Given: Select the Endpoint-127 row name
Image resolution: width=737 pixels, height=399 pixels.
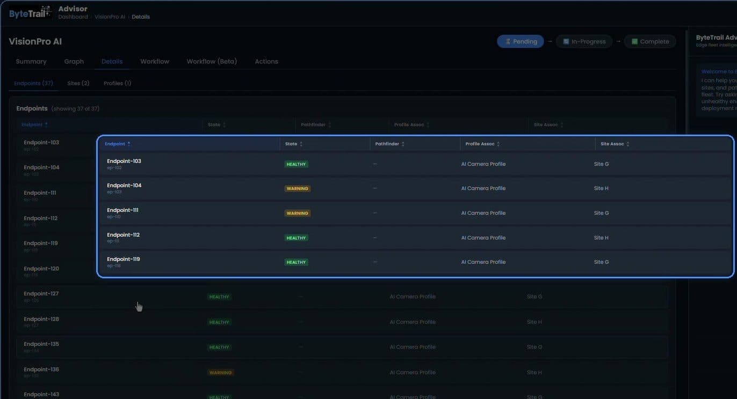Looking at the screenshot, I should pos(41,294).
